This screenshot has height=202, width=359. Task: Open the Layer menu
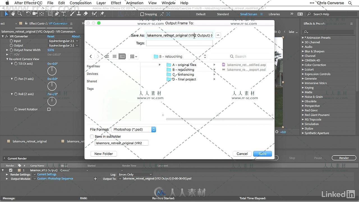101,3
